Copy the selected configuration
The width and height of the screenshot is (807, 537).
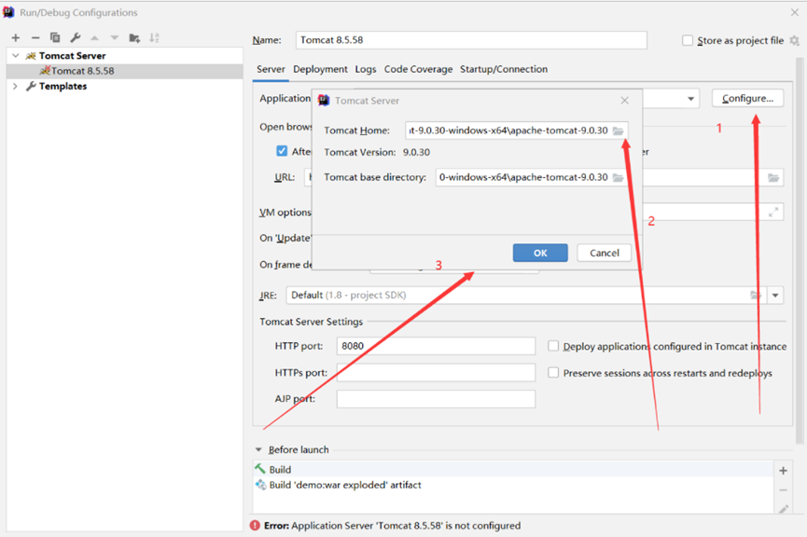(x=55, y=37)
